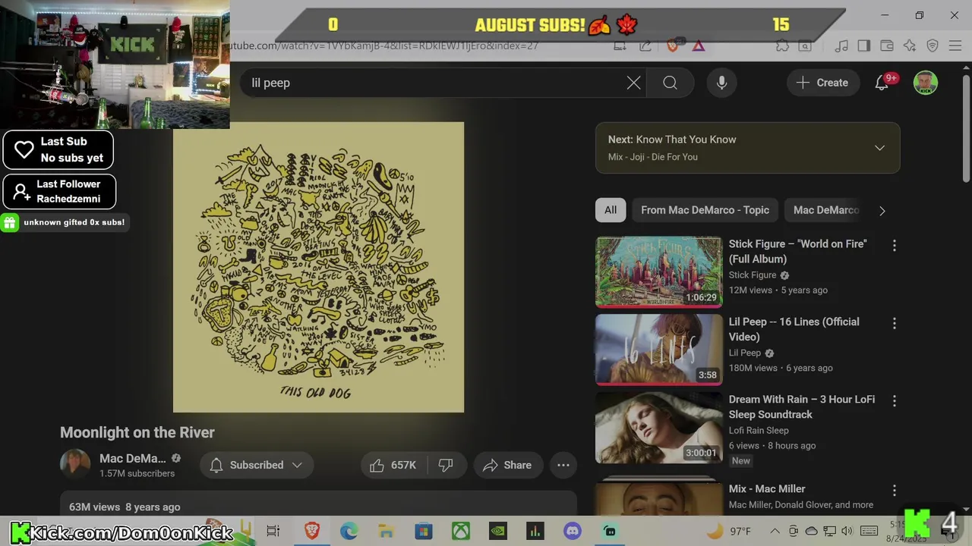
Task: Start voice search with the microphone
Action: [721, 83]
